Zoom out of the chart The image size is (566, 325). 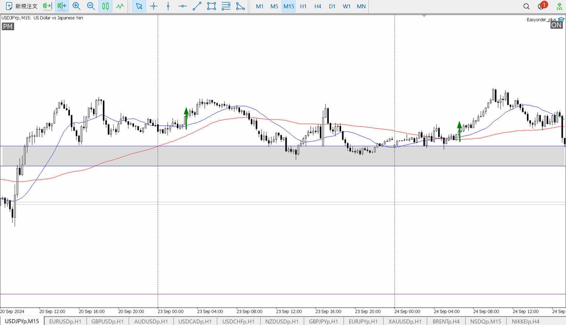(91, 7)
